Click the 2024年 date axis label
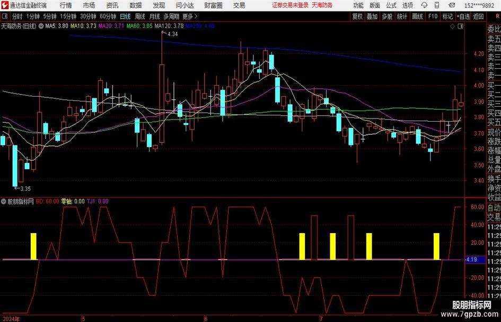Image resolution: width=501 pixels, height=322 pixels. [x=11, y=319]
